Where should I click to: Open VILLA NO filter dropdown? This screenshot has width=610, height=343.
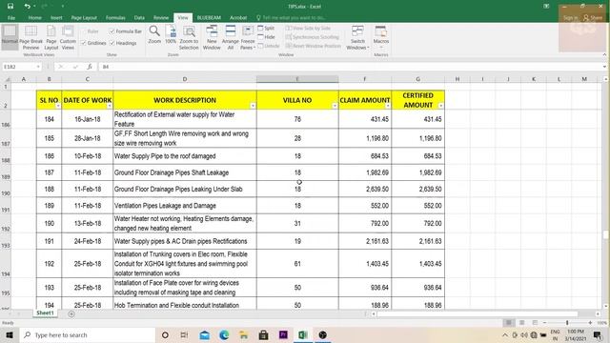(x=335, y=106)
